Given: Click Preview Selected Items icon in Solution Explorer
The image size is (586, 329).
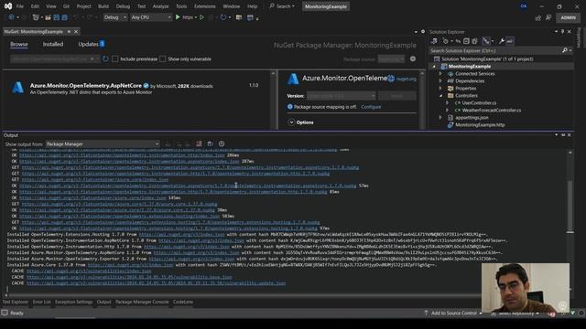Looking at the screenshot, I should pyautogui.click(x=510, y=41).
